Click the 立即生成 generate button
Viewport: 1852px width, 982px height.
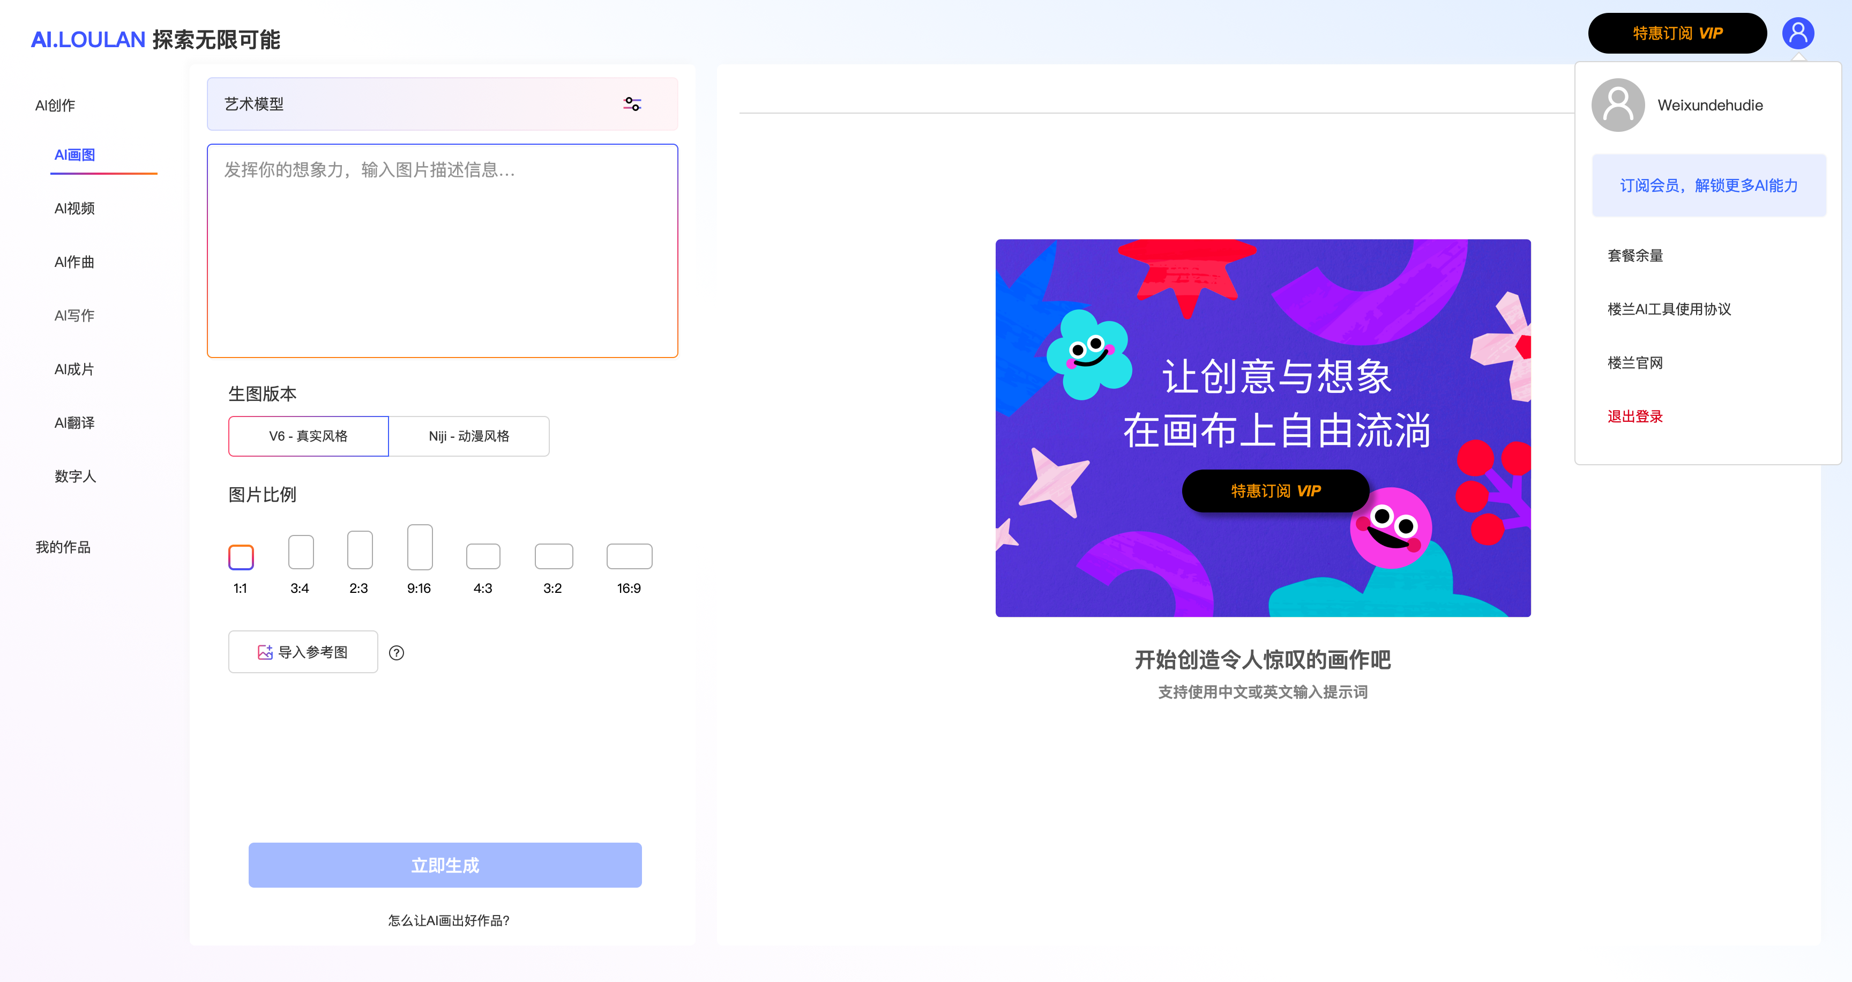[x=445, y=866]
